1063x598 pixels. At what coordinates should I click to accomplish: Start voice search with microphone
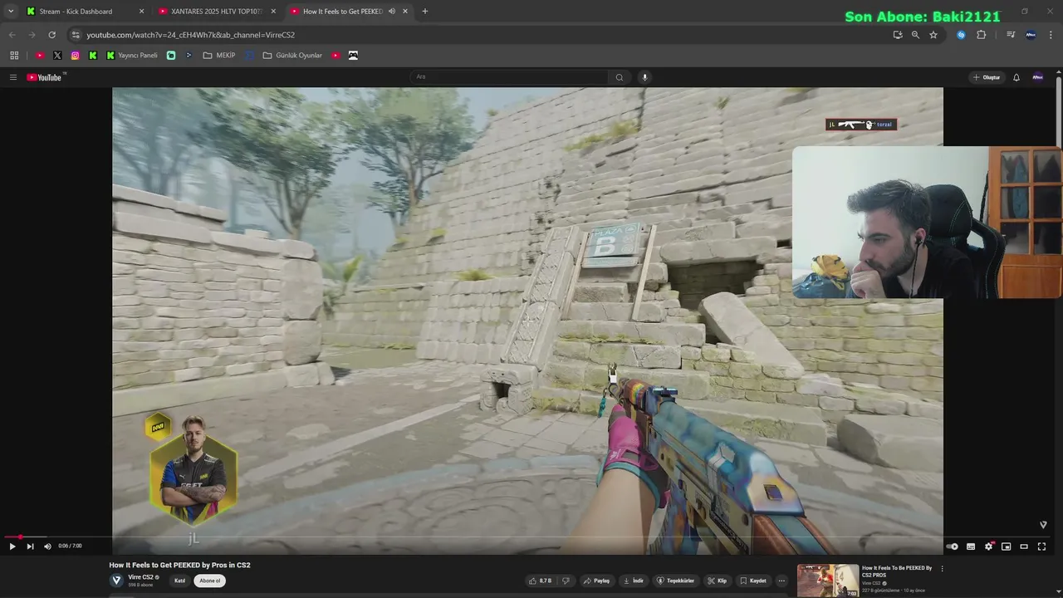tap(644, 77)
